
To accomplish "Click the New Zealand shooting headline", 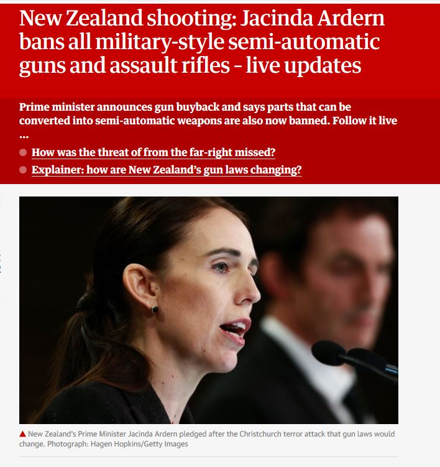I will (202, 42).
